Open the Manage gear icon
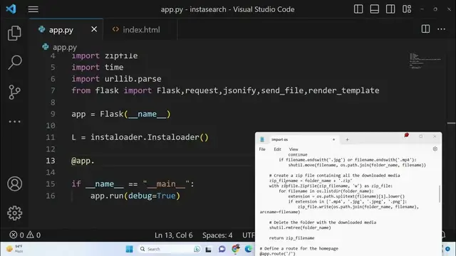This screenshot has width=456, height=256. pos(14,213)
